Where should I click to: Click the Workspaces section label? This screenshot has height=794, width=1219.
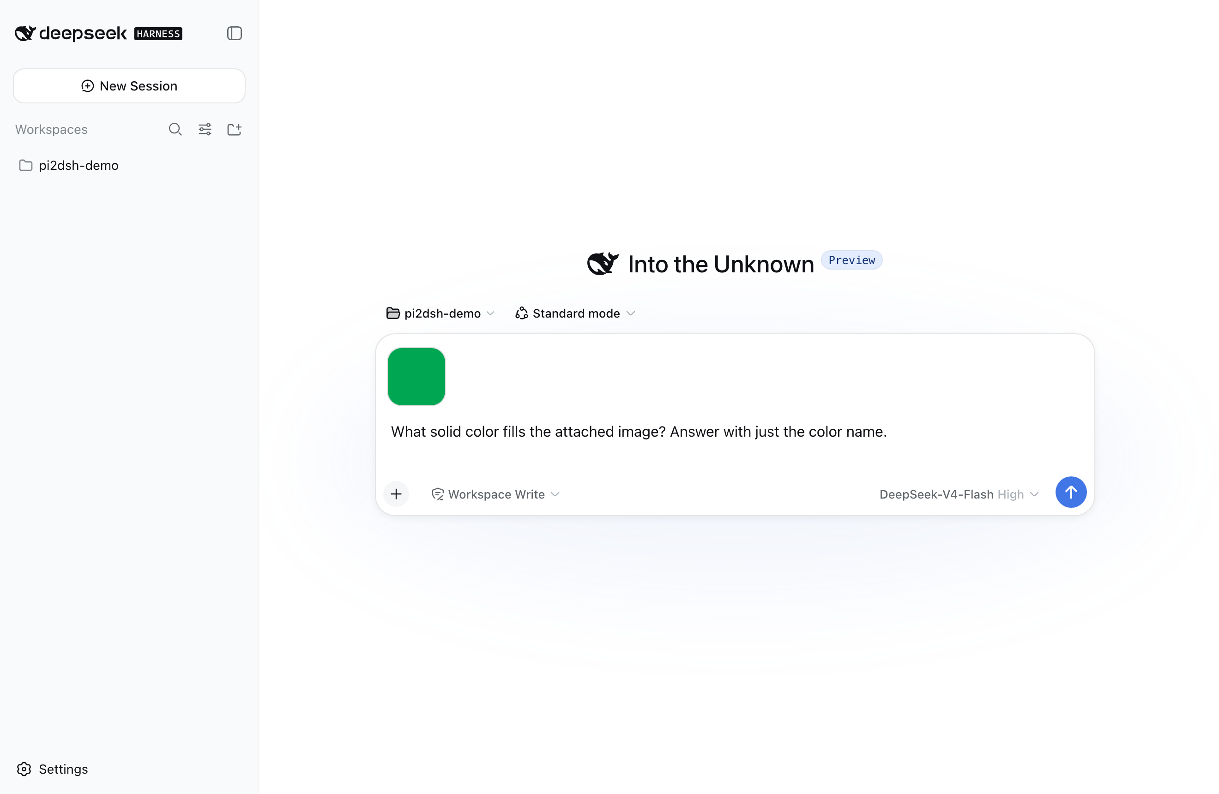51,129
